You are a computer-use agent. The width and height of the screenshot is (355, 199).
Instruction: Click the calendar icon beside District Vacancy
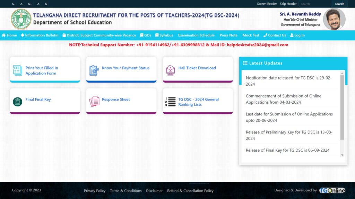(x=64, y=35)
